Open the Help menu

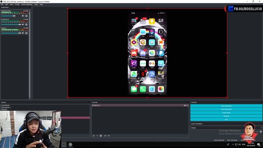pyautogui.click(x=41, y=5)
